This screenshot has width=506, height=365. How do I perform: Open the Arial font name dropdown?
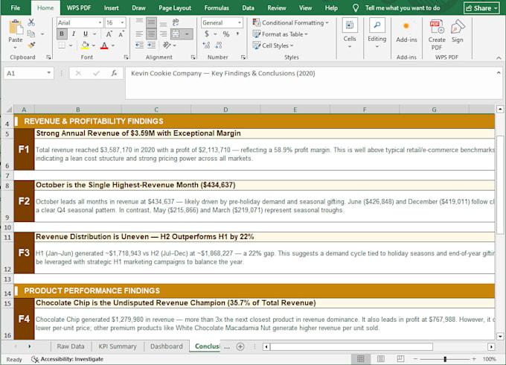(x=100, y=22)
